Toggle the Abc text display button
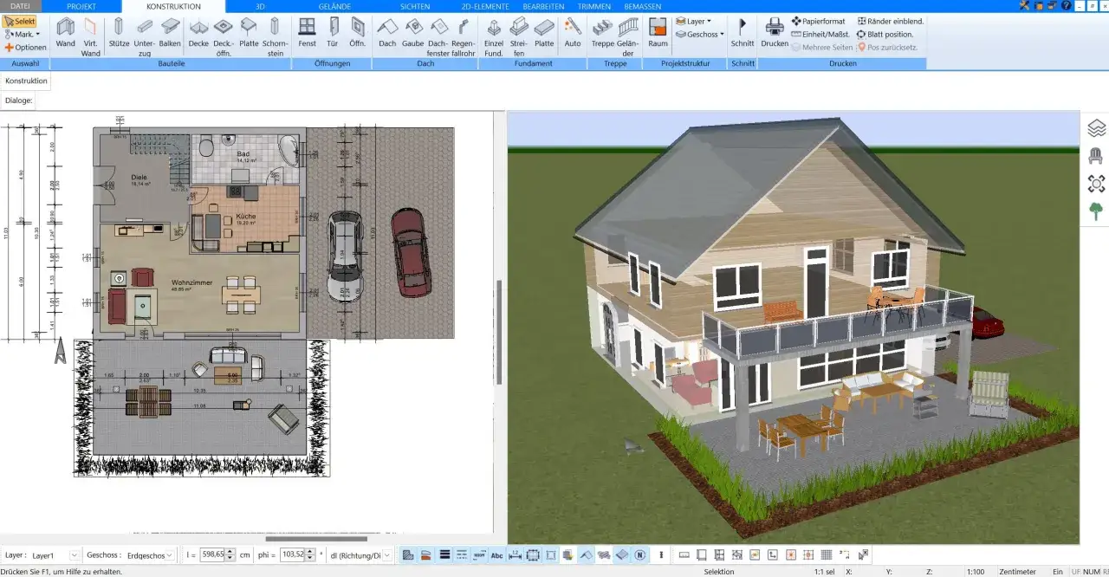Screen dimensions: 1109x577 click(496, 554)
